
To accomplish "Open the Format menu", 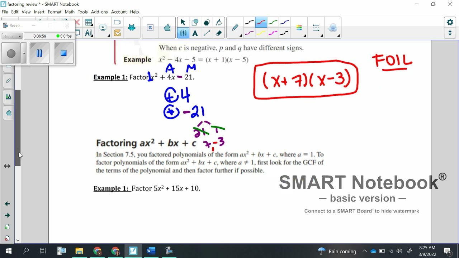I will (55, 12).
